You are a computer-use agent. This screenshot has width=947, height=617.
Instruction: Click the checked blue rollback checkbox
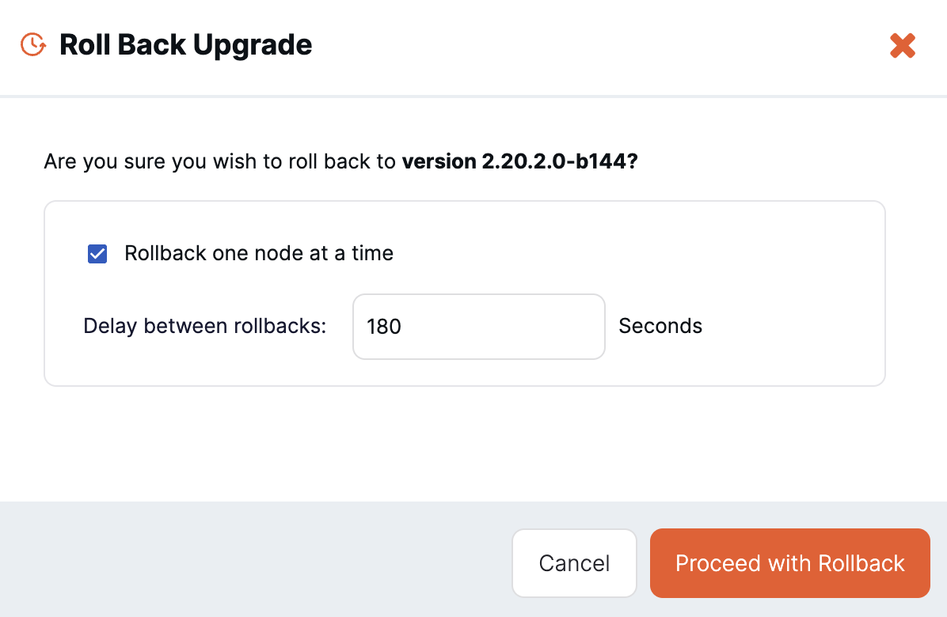coord(97,253)
